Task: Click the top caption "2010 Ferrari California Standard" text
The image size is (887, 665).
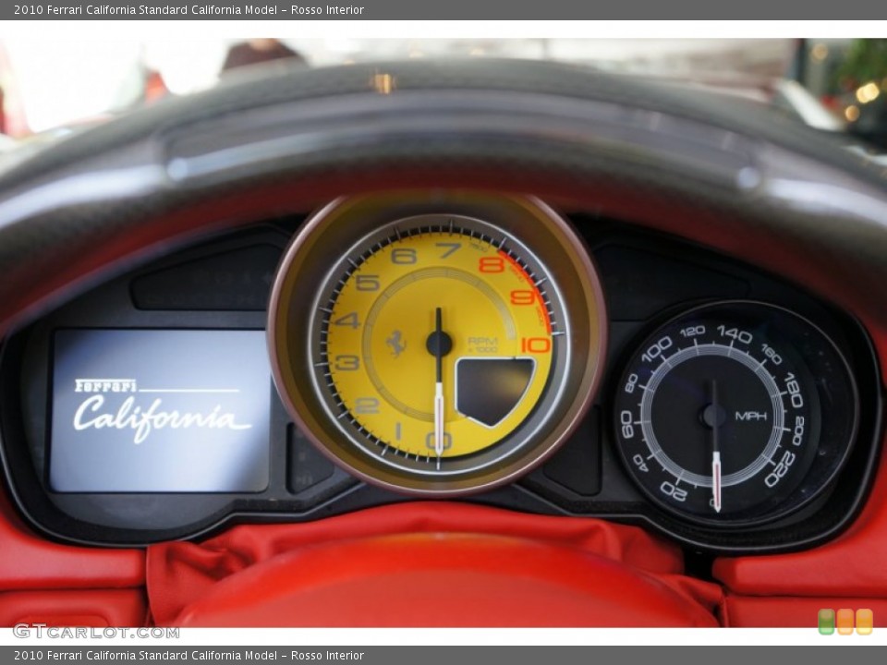Action: click(93, 9)
